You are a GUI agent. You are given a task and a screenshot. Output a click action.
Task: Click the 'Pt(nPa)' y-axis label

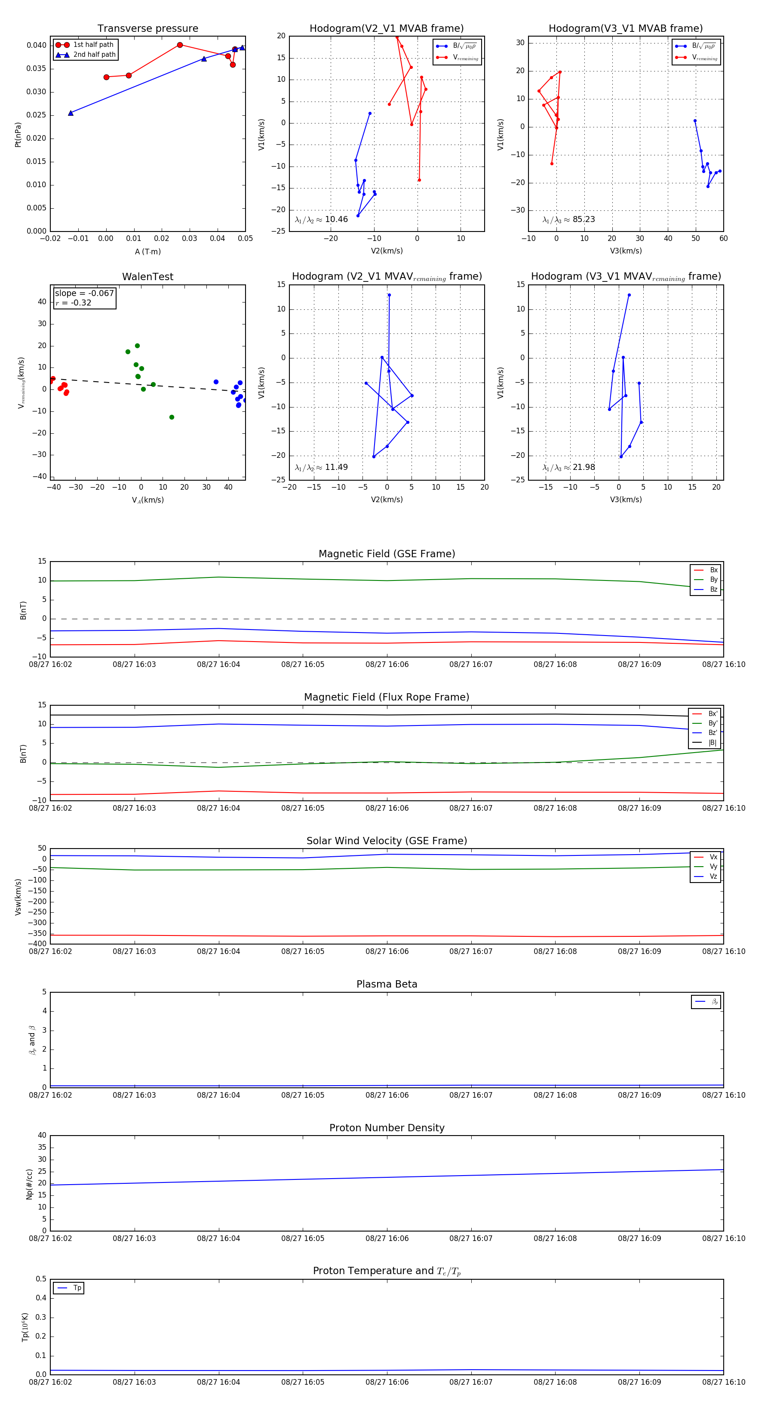18,135
